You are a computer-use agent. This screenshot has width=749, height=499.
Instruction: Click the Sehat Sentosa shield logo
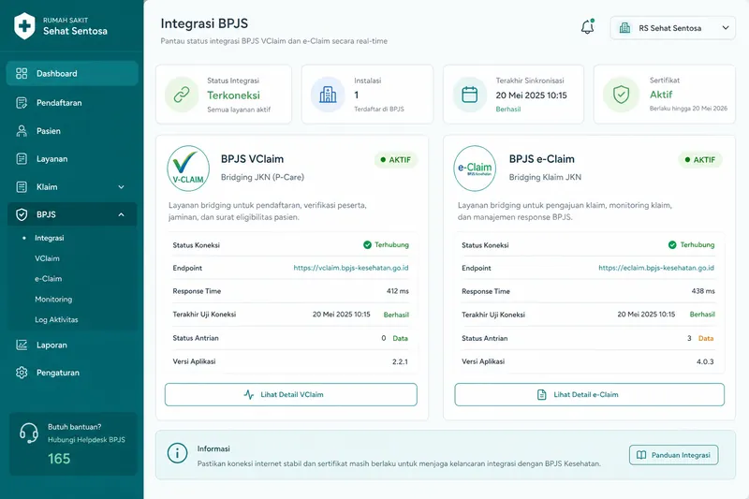coord(24,25)
